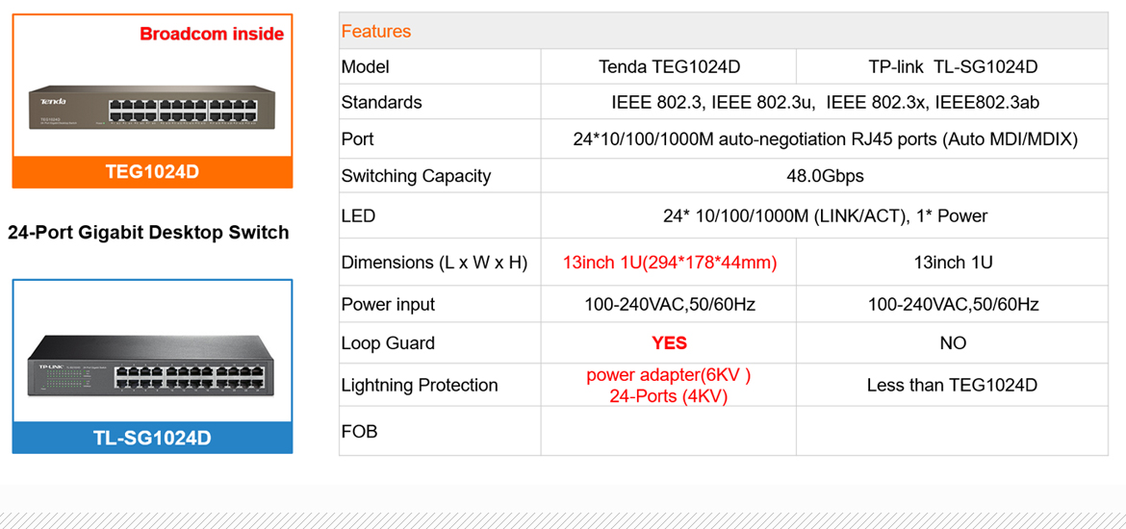
Task: Click the IEEE standards list cell
Action: point(825,103)
